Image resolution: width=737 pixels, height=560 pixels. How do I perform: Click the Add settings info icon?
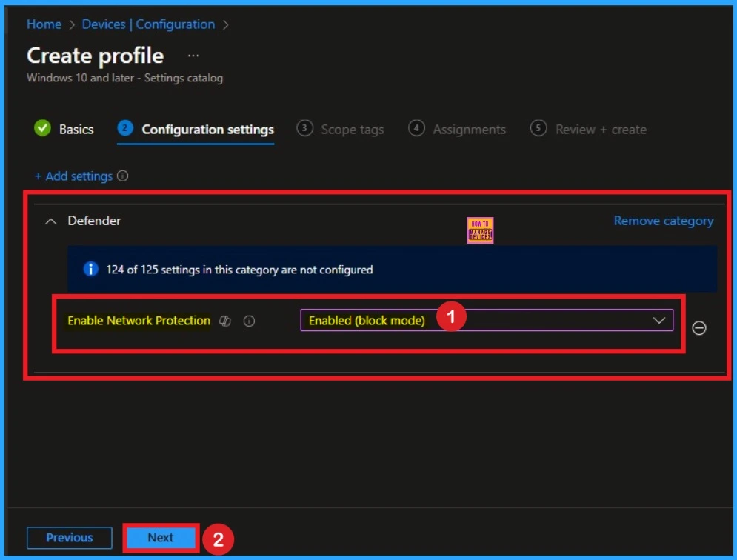point(123,176)
